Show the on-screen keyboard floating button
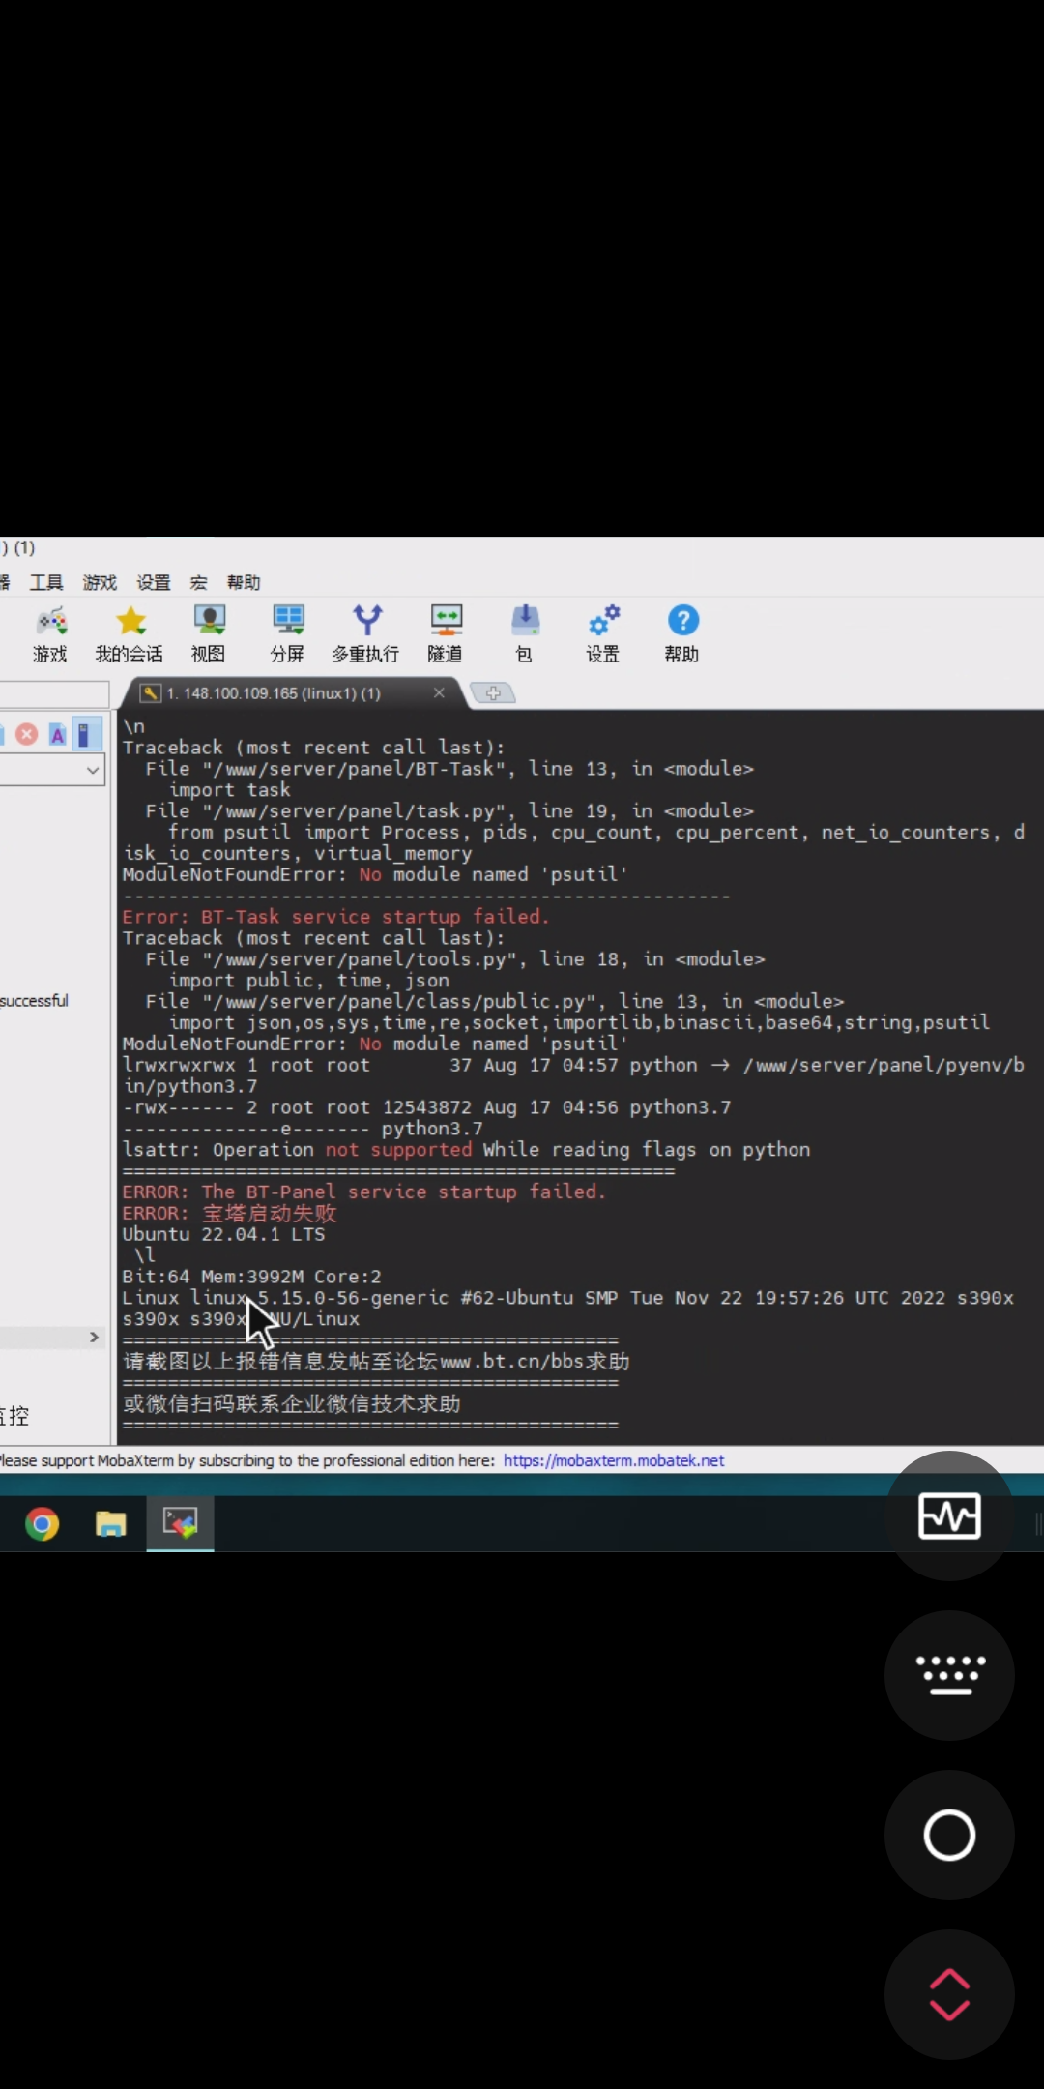The height and width of the screenshot is (2089, 1044). (x=949, y=1675)
